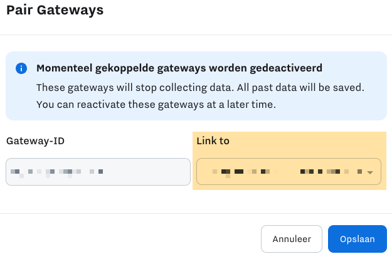This screenshot has height=259, width=392.
Task: Click the info circle beside the deactivation warning
Action: pos(22,68)
